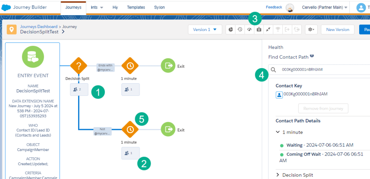Click the camera snapshot toolbar icon
Viewport: 370px width, 179px height.
[259, 30]
